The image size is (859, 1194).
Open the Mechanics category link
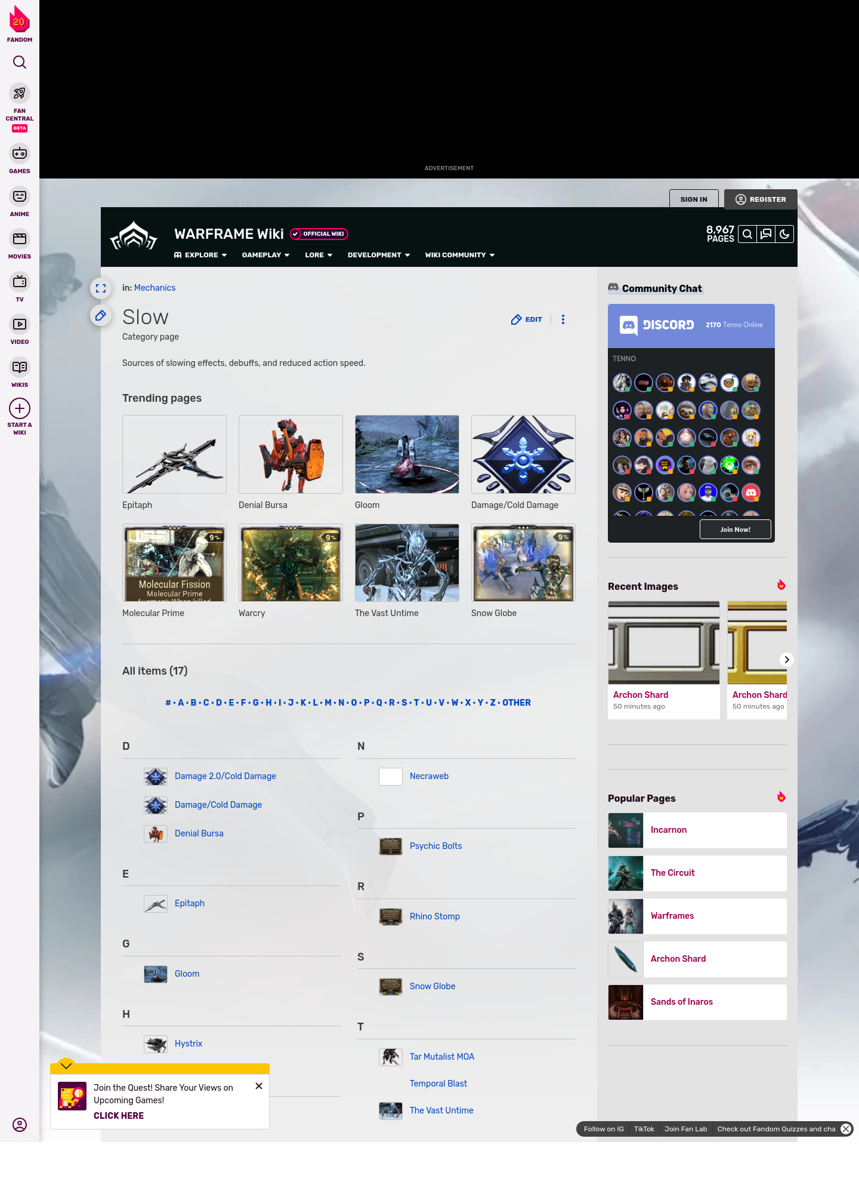coord(155,288)
